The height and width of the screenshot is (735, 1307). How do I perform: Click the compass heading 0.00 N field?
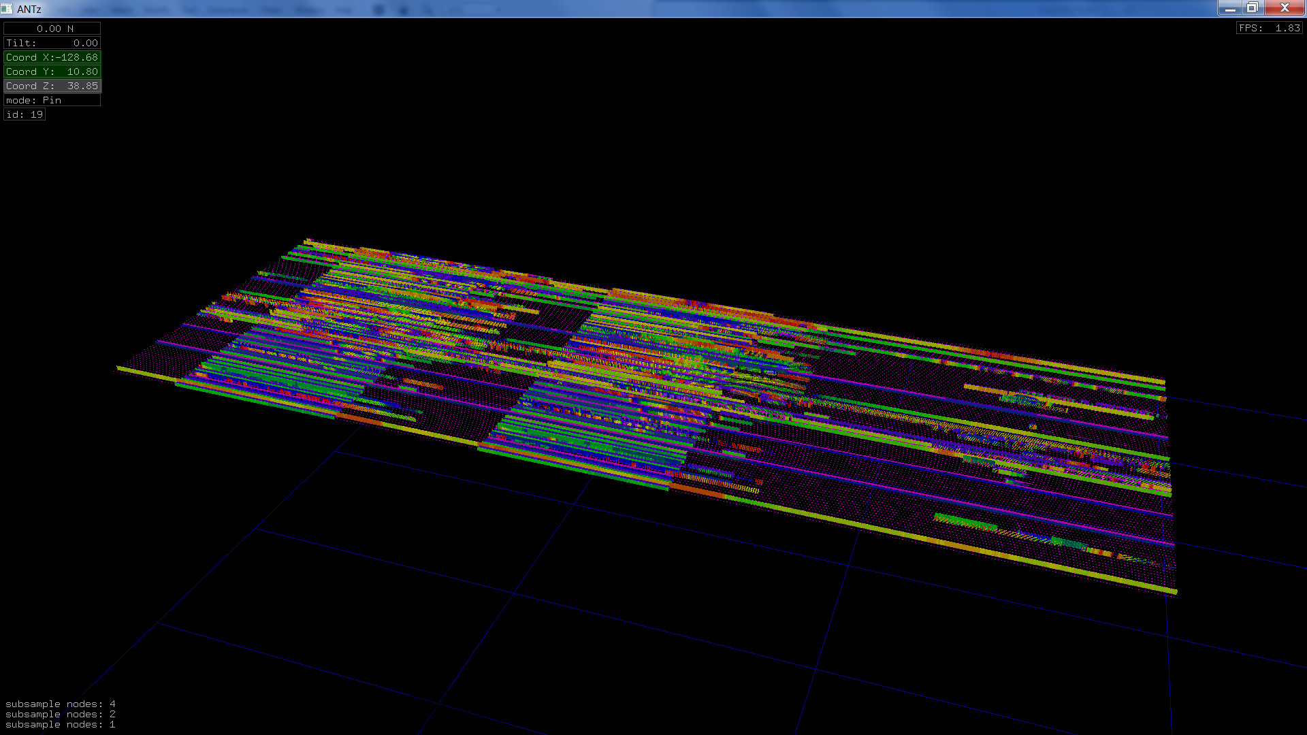click(52, 29)
